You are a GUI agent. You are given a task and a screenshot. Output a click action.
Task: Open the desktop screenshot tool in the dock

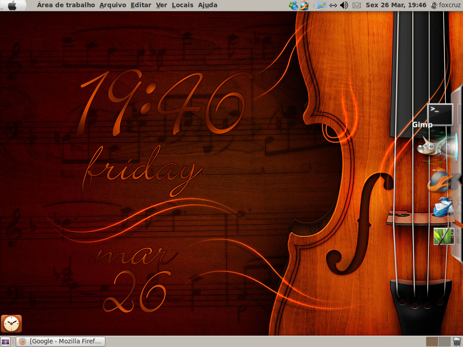(x=444, y=236)
